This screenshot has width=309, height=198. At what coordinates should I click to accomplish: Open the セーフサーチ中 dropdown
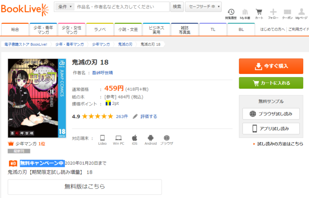click(203, 7)
